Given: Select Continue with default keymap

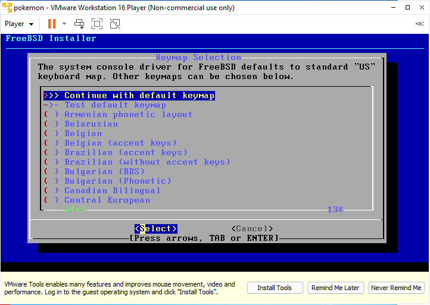Looking at the screenshot, I should [129, 96].
